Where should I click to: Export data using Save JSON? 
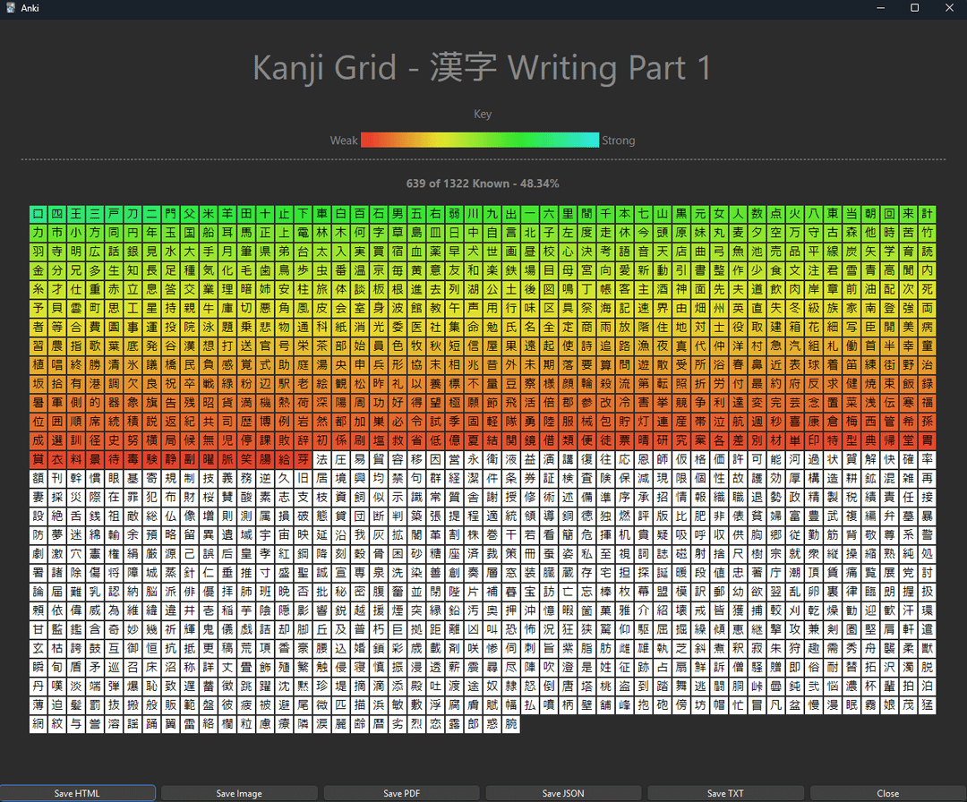[x=563, y=793]
